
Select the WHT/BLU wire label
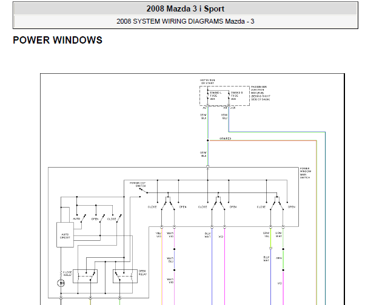[x=170, y=260]
